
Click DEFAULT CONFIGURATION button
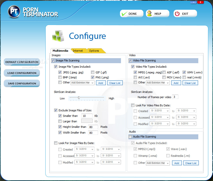[x=22, y=62]
